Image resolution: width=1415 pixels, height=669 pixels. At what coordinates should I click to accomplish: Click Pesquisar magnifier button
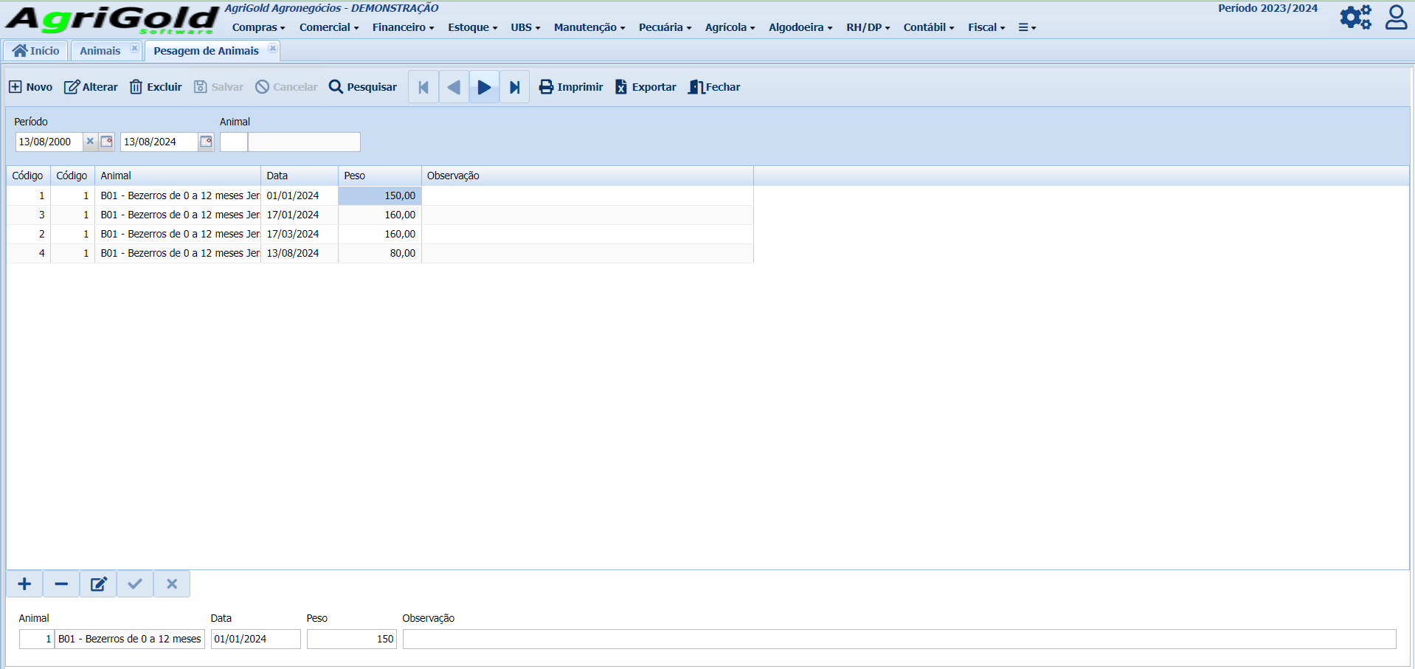363,87
